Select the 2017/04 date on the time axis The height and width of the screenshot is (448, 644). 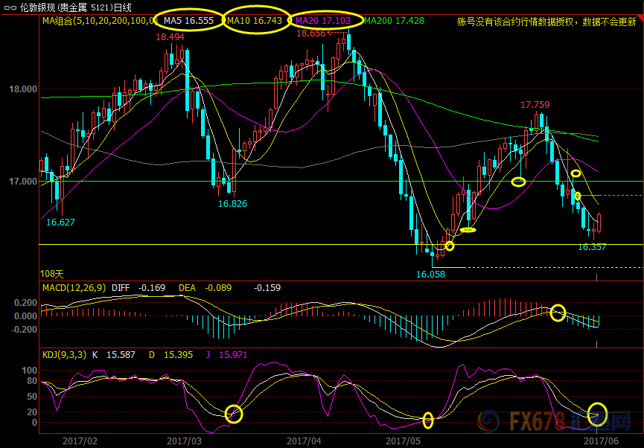pos(304,441)
